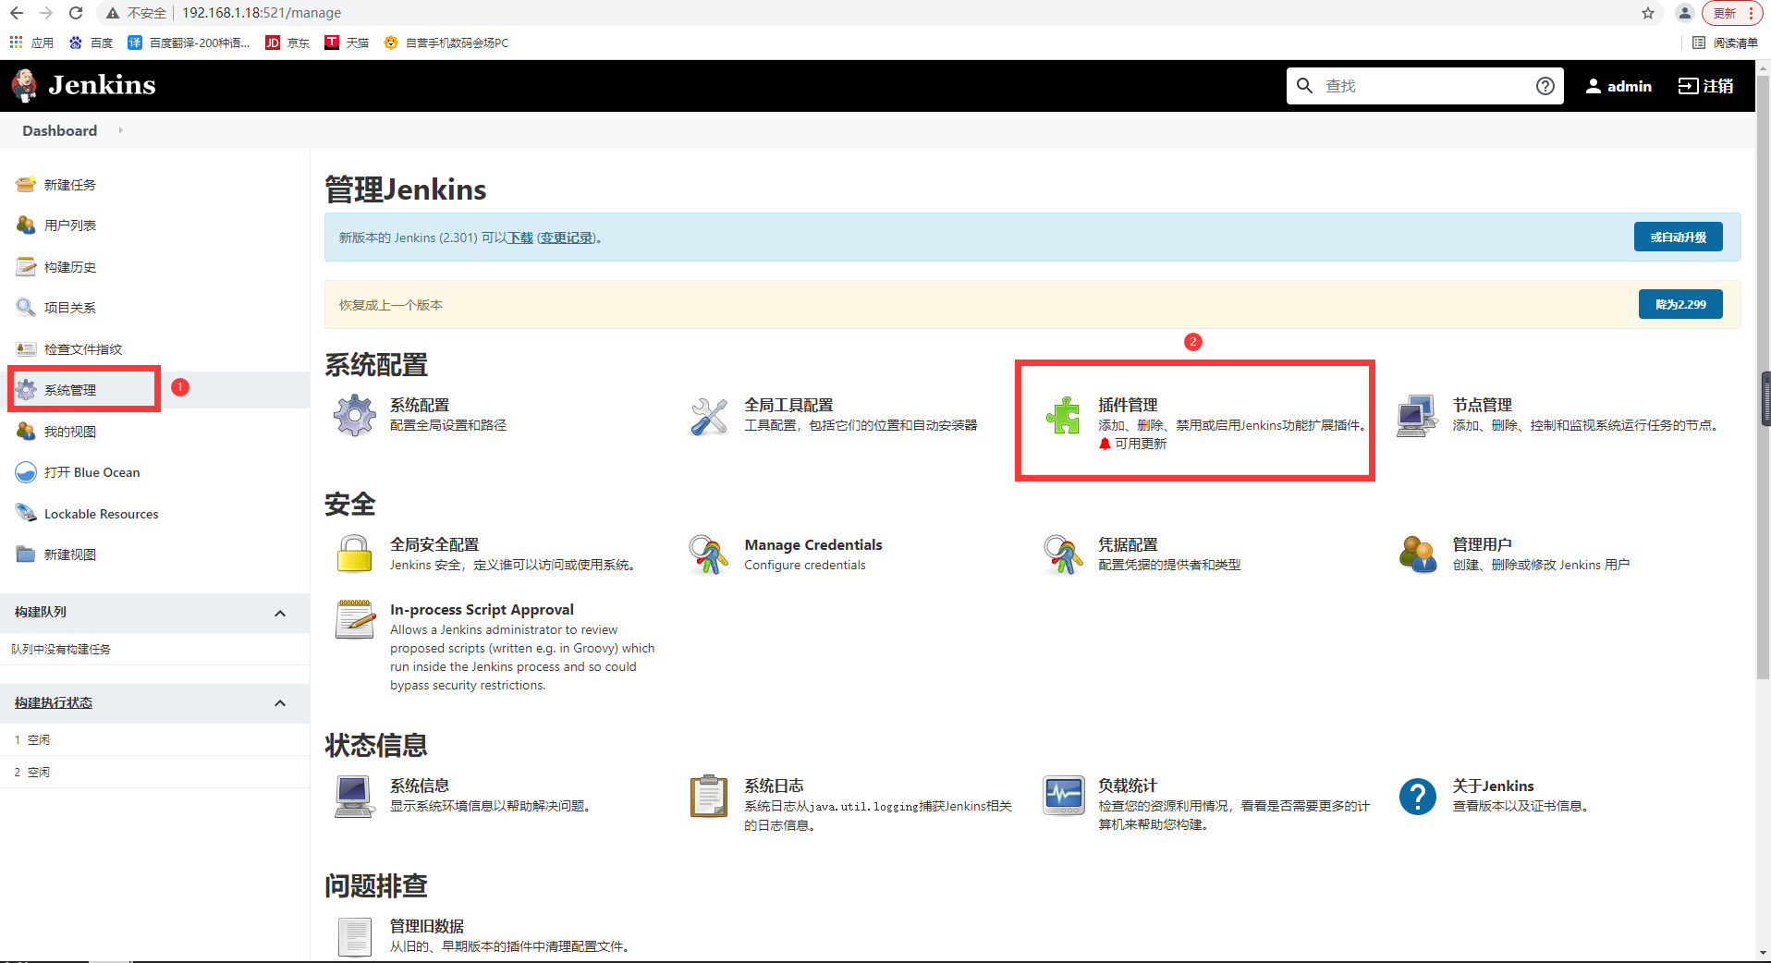1771x963 pixels.
Task: Open Blue Ocean icon in sidebar
Action: pos(26,472)
